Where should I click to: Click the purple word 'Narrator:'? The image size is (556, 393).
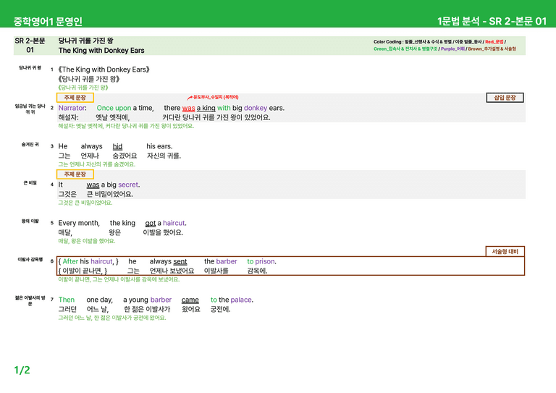coord(72,108)
